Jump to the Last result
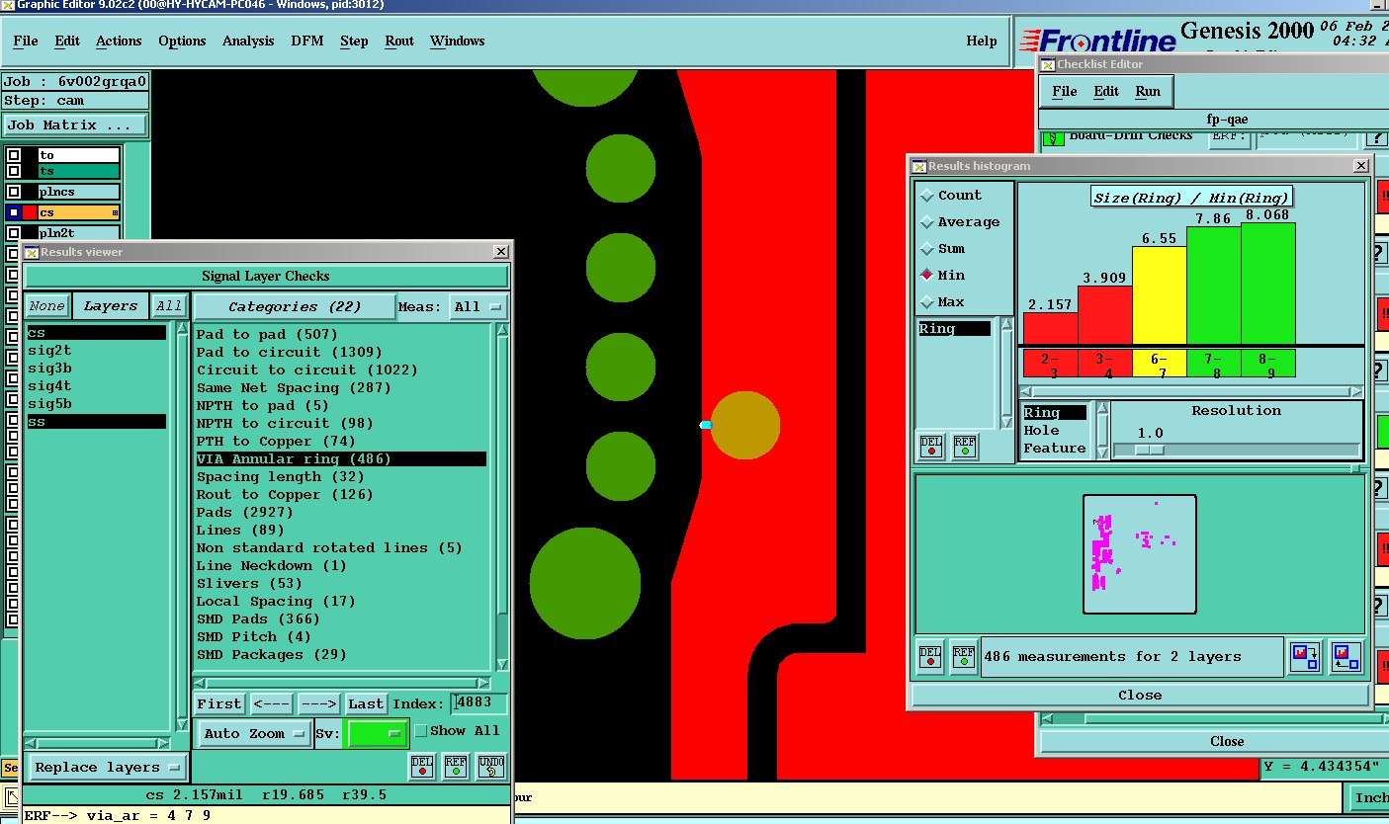The image size is (1389, 824). [366, 704]
